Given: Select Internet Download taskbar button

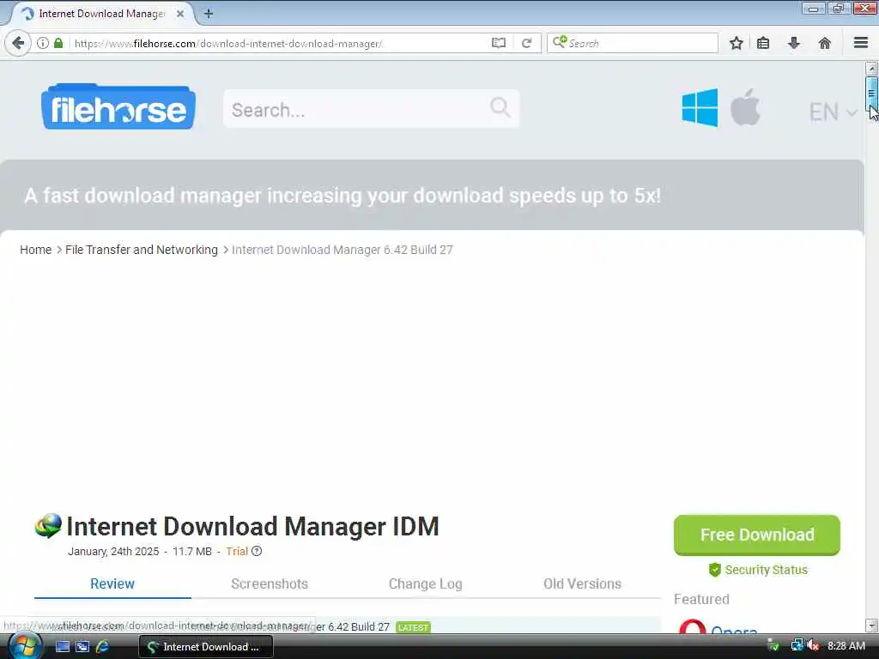Looking at the screenshot, I should click(x=206, y=647).
